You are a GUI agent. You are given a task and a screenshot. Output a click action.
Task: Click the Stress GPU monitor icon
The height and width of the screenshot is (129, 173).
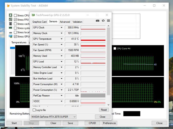pyautogui.click(x=11, y=36)
